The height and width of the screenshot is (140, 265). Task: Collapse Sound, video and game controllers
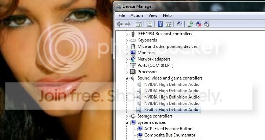click(x=127, y=78)
